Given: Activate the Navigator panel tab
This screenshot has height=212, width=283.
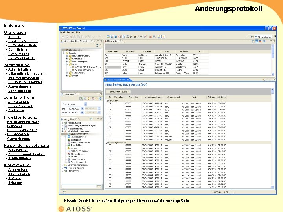Looking at the screenshot, I should [x=69, y=119].
